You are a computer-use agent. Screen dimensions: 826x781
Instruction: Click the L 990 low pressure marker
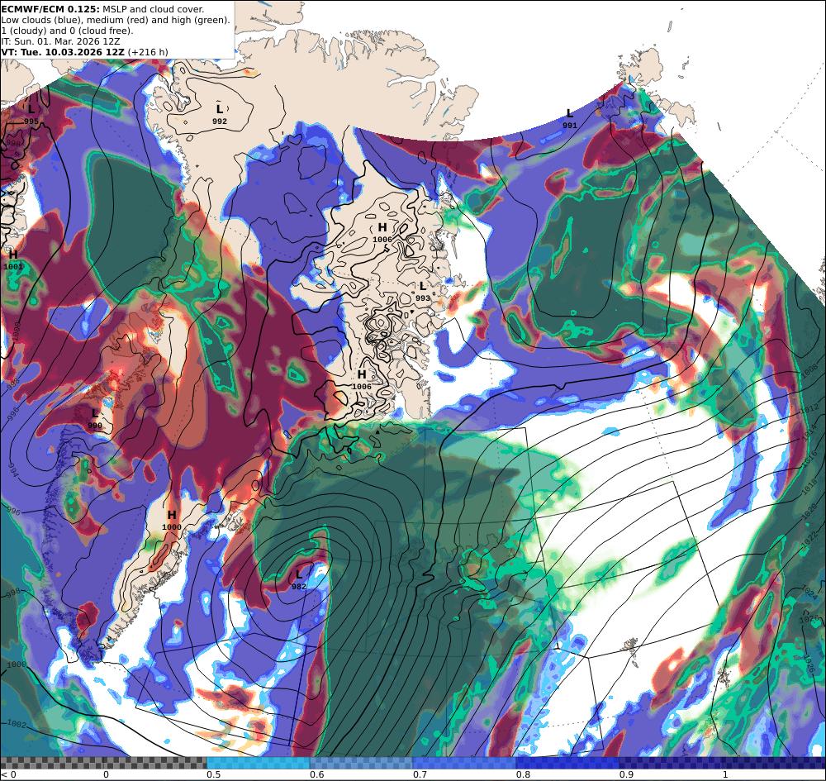[95, 419]
